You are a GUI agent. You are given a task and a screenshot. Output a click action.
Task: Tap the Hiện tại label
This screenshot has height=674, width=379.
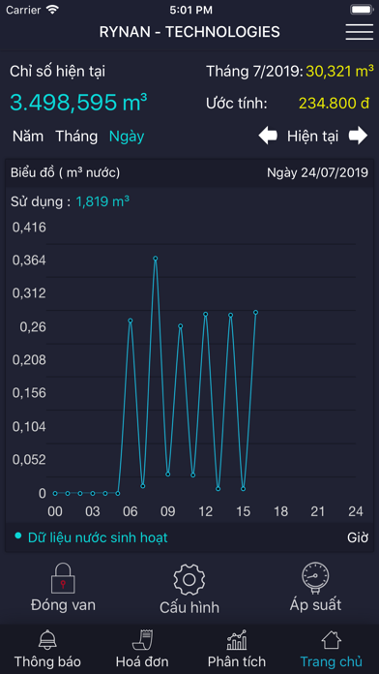pyautogui.click(x=312, y=137)
